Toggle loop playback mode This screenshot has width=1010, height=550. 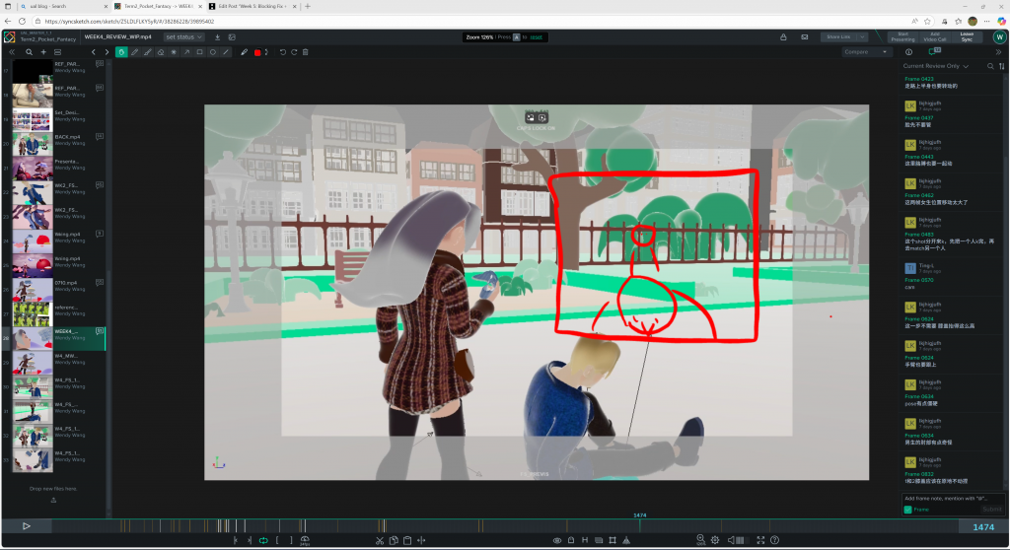point(263,540)
